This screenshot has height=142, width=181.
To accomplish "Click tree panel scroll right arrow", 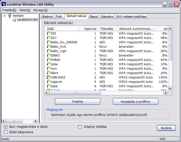I will (35, 121).
